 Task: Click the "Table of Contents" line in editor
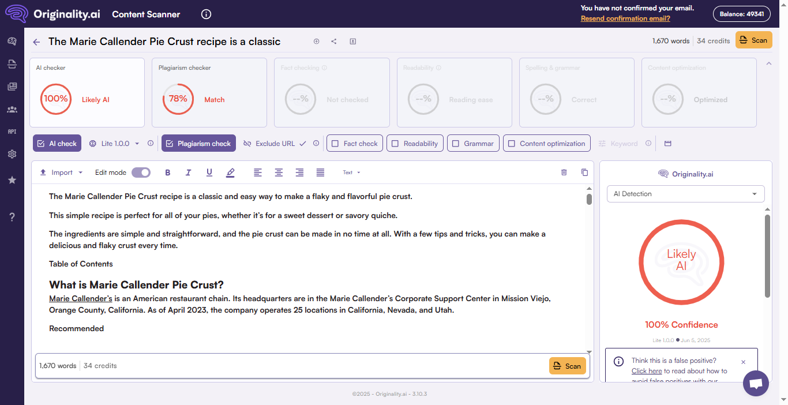pos(81,264)
